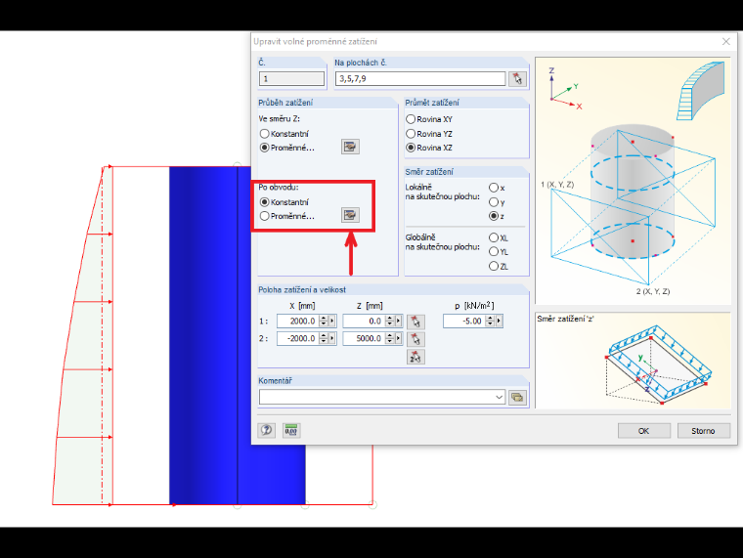This screenshot has width=743, height=558.
Task: Click spinner arrows of p -5.00 field
Action: 490,322
